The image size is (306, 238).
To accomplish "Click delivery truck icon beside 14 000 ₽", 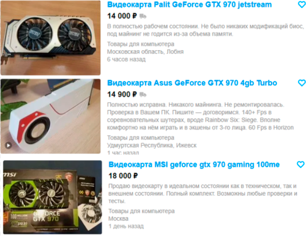I will tap(143, 16).
